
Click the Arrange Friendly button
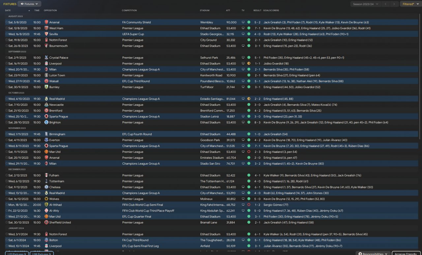pos(406,254)
